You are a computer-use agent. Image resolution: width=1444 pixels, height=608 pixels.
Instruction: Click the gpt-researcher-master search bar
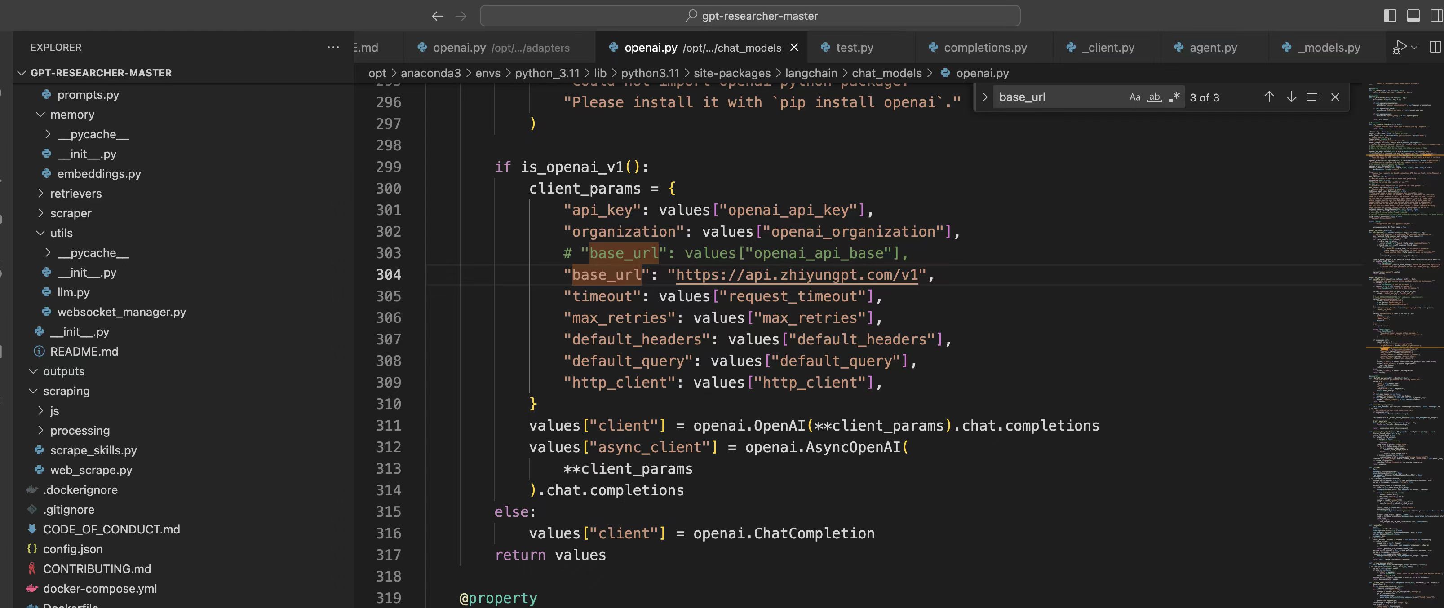pos(749,16)
